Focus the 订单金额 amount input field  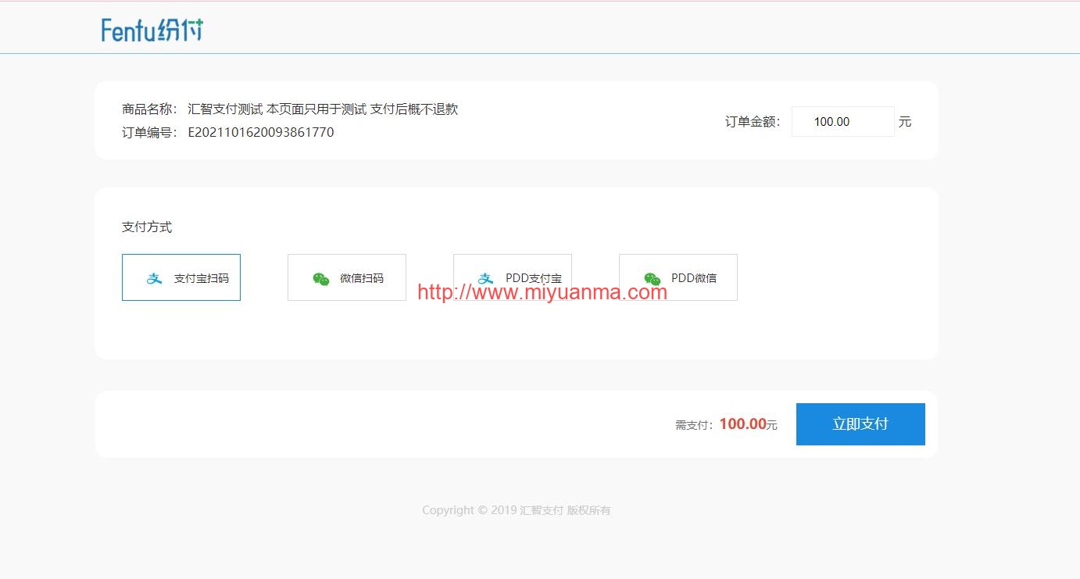tap(842, 122)
